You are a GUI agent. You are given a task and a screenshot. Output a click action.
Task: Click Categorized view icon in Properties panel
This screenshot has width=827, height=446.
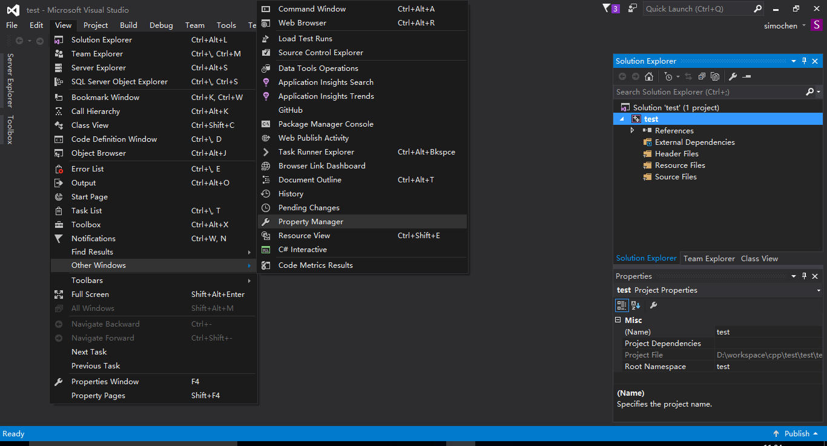pos(622,305)
